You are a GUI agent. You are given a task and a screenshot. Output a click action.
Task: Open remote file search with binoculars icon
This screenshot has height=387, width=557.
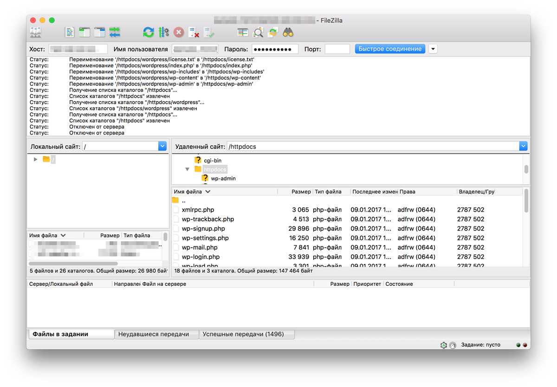pos(288,32)
